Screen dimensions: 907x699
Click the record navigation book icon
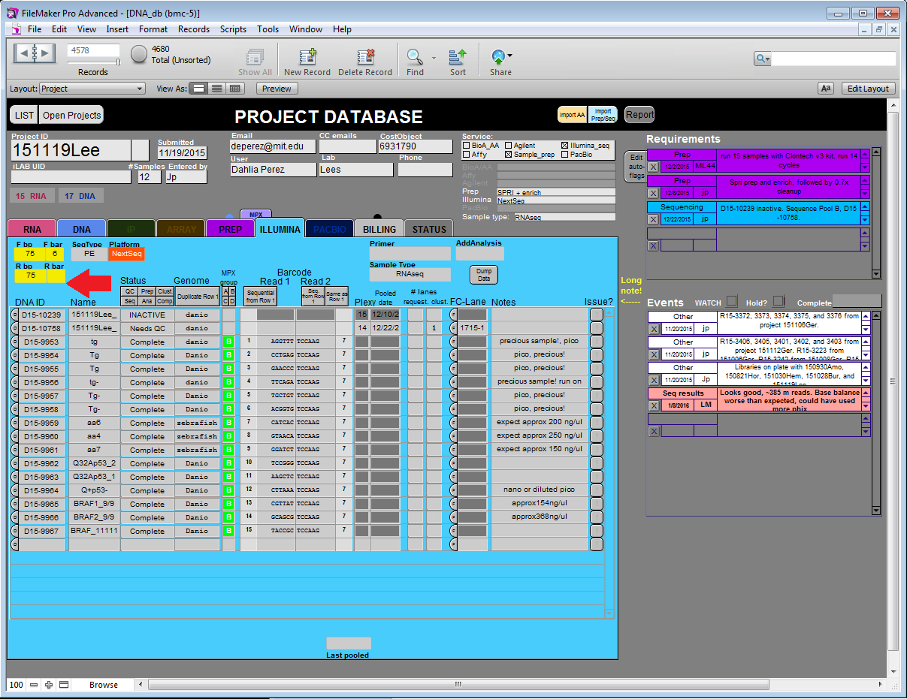(35, 53)
